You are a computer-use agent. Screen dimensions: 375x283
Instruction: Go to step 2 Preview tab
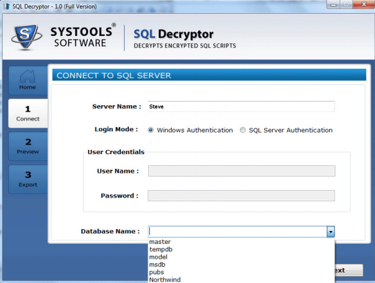click(28, 146)
